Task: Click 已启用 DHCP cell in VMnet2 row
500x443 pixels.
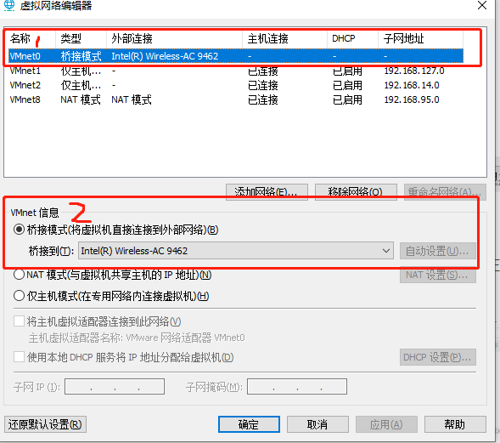Action: (347, 85)
